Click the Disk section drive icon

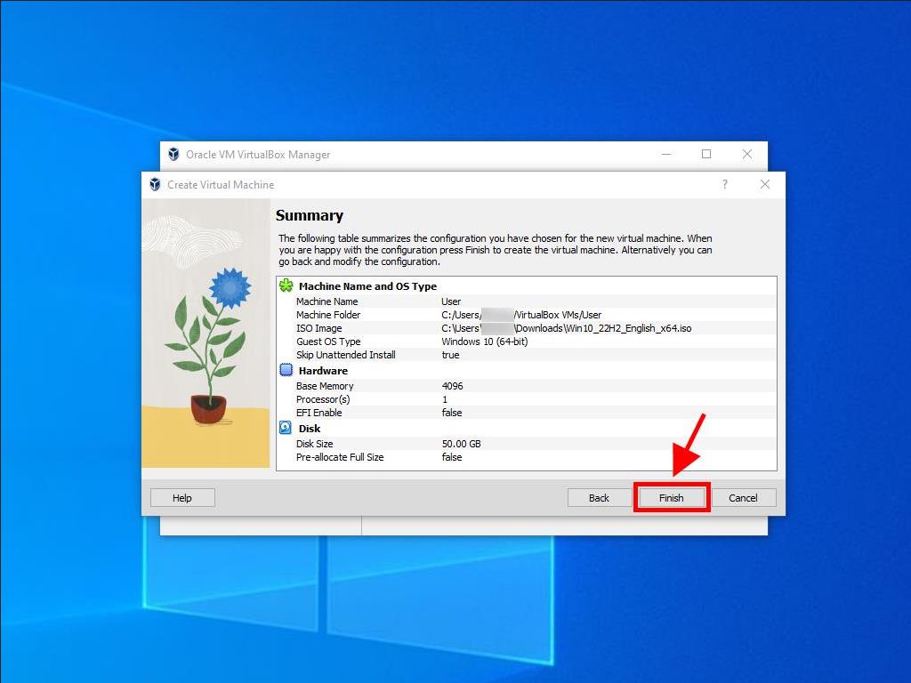coord(286,429)
